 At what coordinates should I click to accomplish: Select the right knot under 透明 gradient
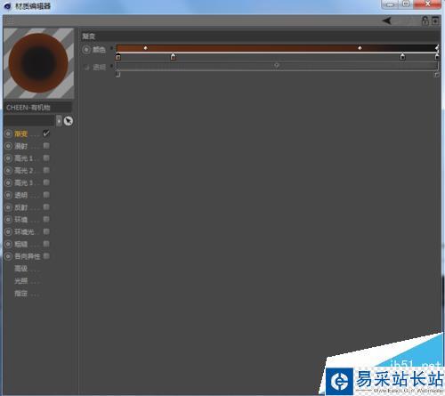pyautogui.click(x=437, y=75)
